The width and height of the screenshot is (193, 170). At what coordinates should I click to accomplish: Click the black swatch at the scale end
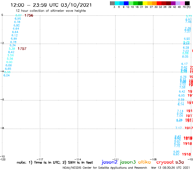187,3
